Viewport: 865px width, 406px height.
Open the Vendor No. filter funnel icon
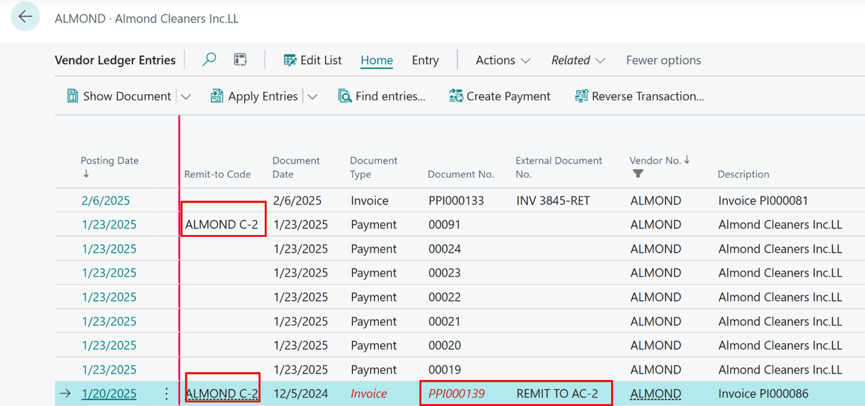(x=638, y=174)
